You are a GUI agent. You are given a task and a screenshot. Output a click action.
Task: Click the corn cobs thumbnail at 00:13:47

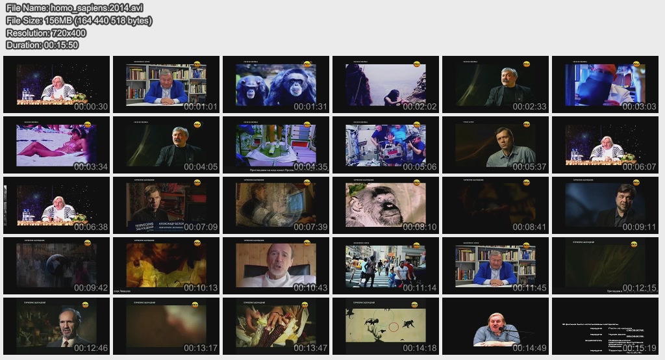pyautogui.click(x=276, y=326)
